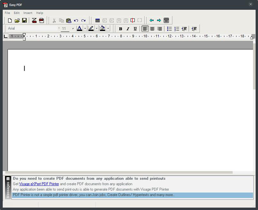Center align the text
The image size is (258, 210).
152,29
